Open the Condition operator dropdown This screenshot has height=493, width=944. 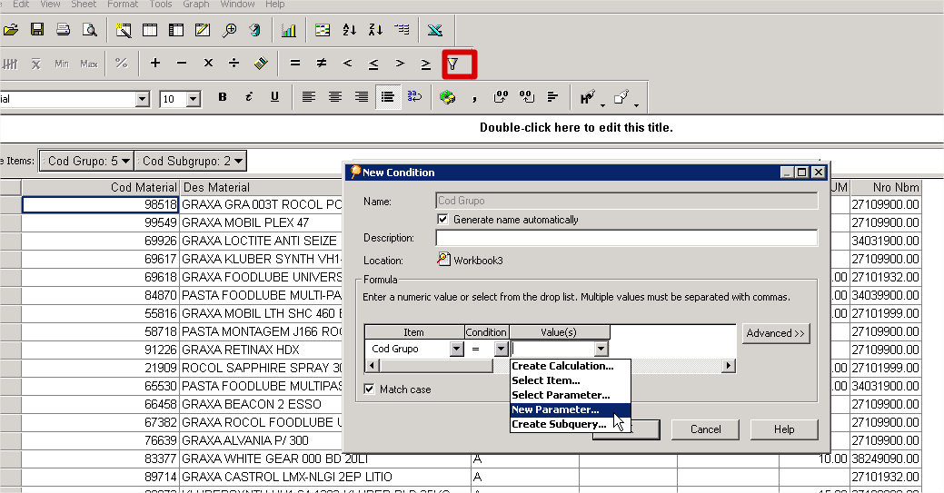(501, 349)
